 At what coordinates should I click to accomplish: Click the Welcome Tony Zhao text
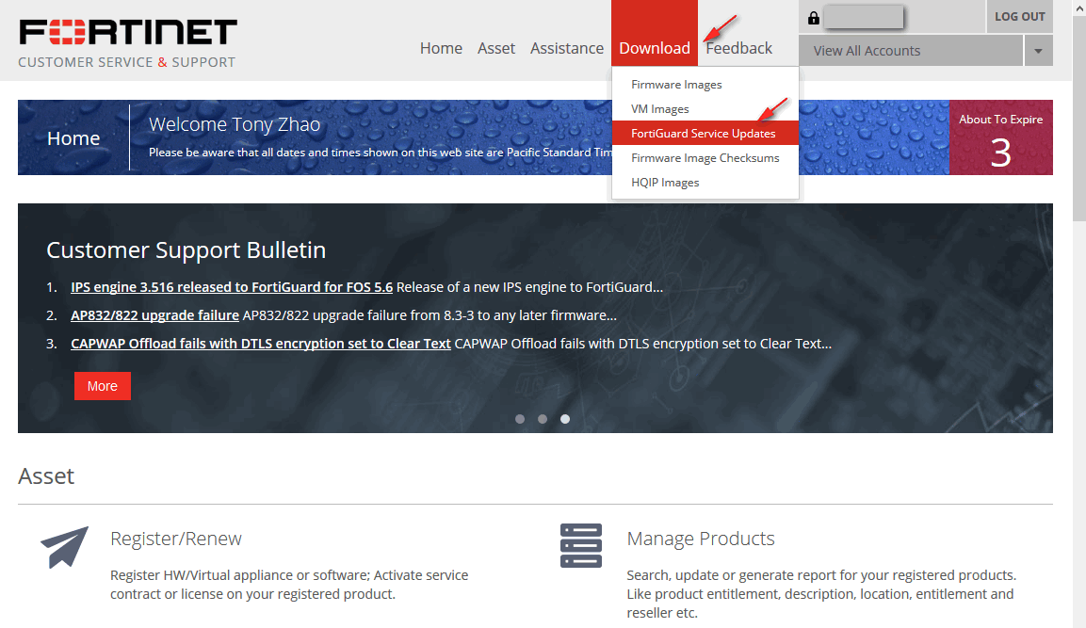[x=235, y=124]
